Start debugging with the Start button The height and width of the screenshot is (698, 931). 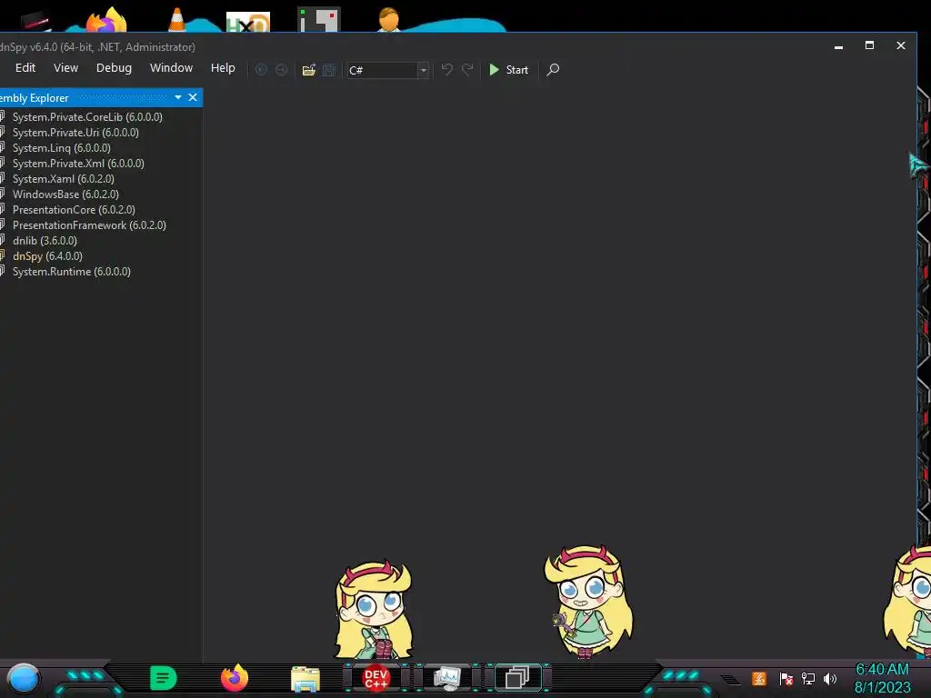coord(508,70)
